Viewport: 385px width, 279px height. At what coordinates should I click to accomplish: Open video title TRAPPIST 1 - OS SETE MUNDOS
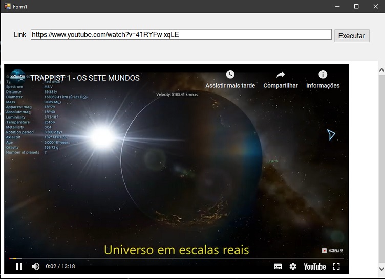85,78
